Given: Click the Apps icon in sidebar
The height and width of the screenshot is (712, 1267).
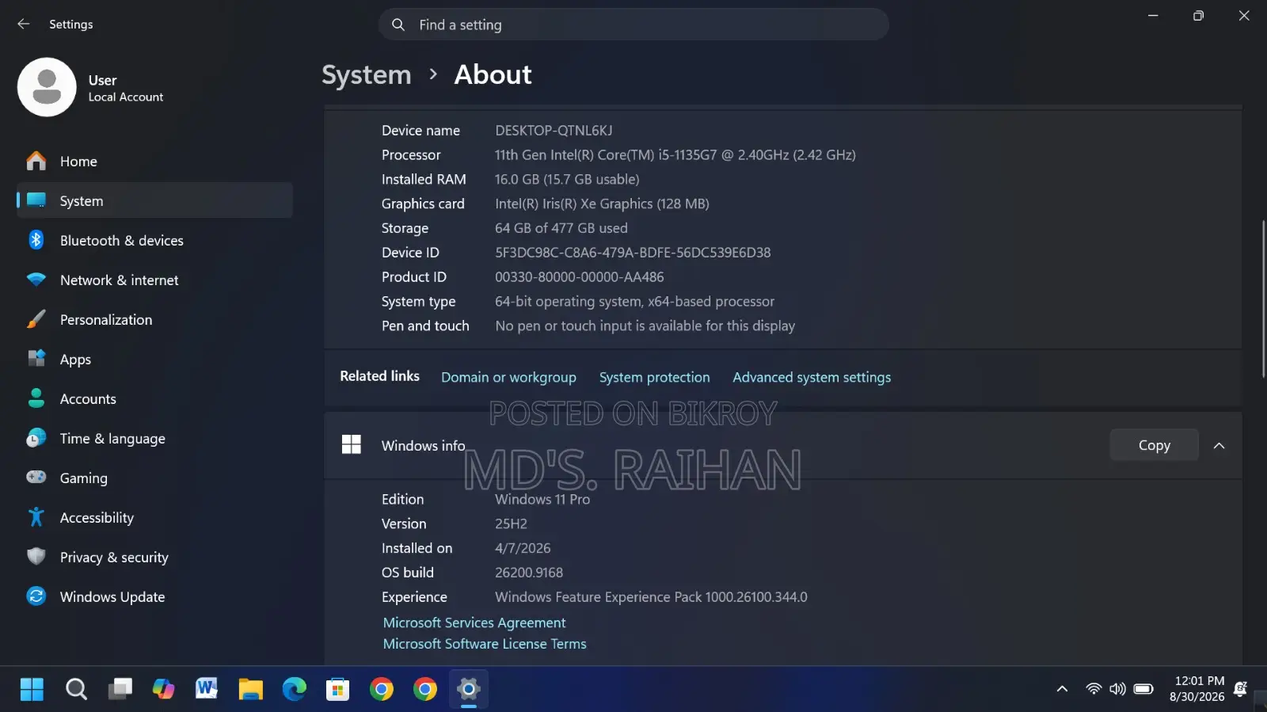Looking at the screenshot, I should (x=36, y=359).
